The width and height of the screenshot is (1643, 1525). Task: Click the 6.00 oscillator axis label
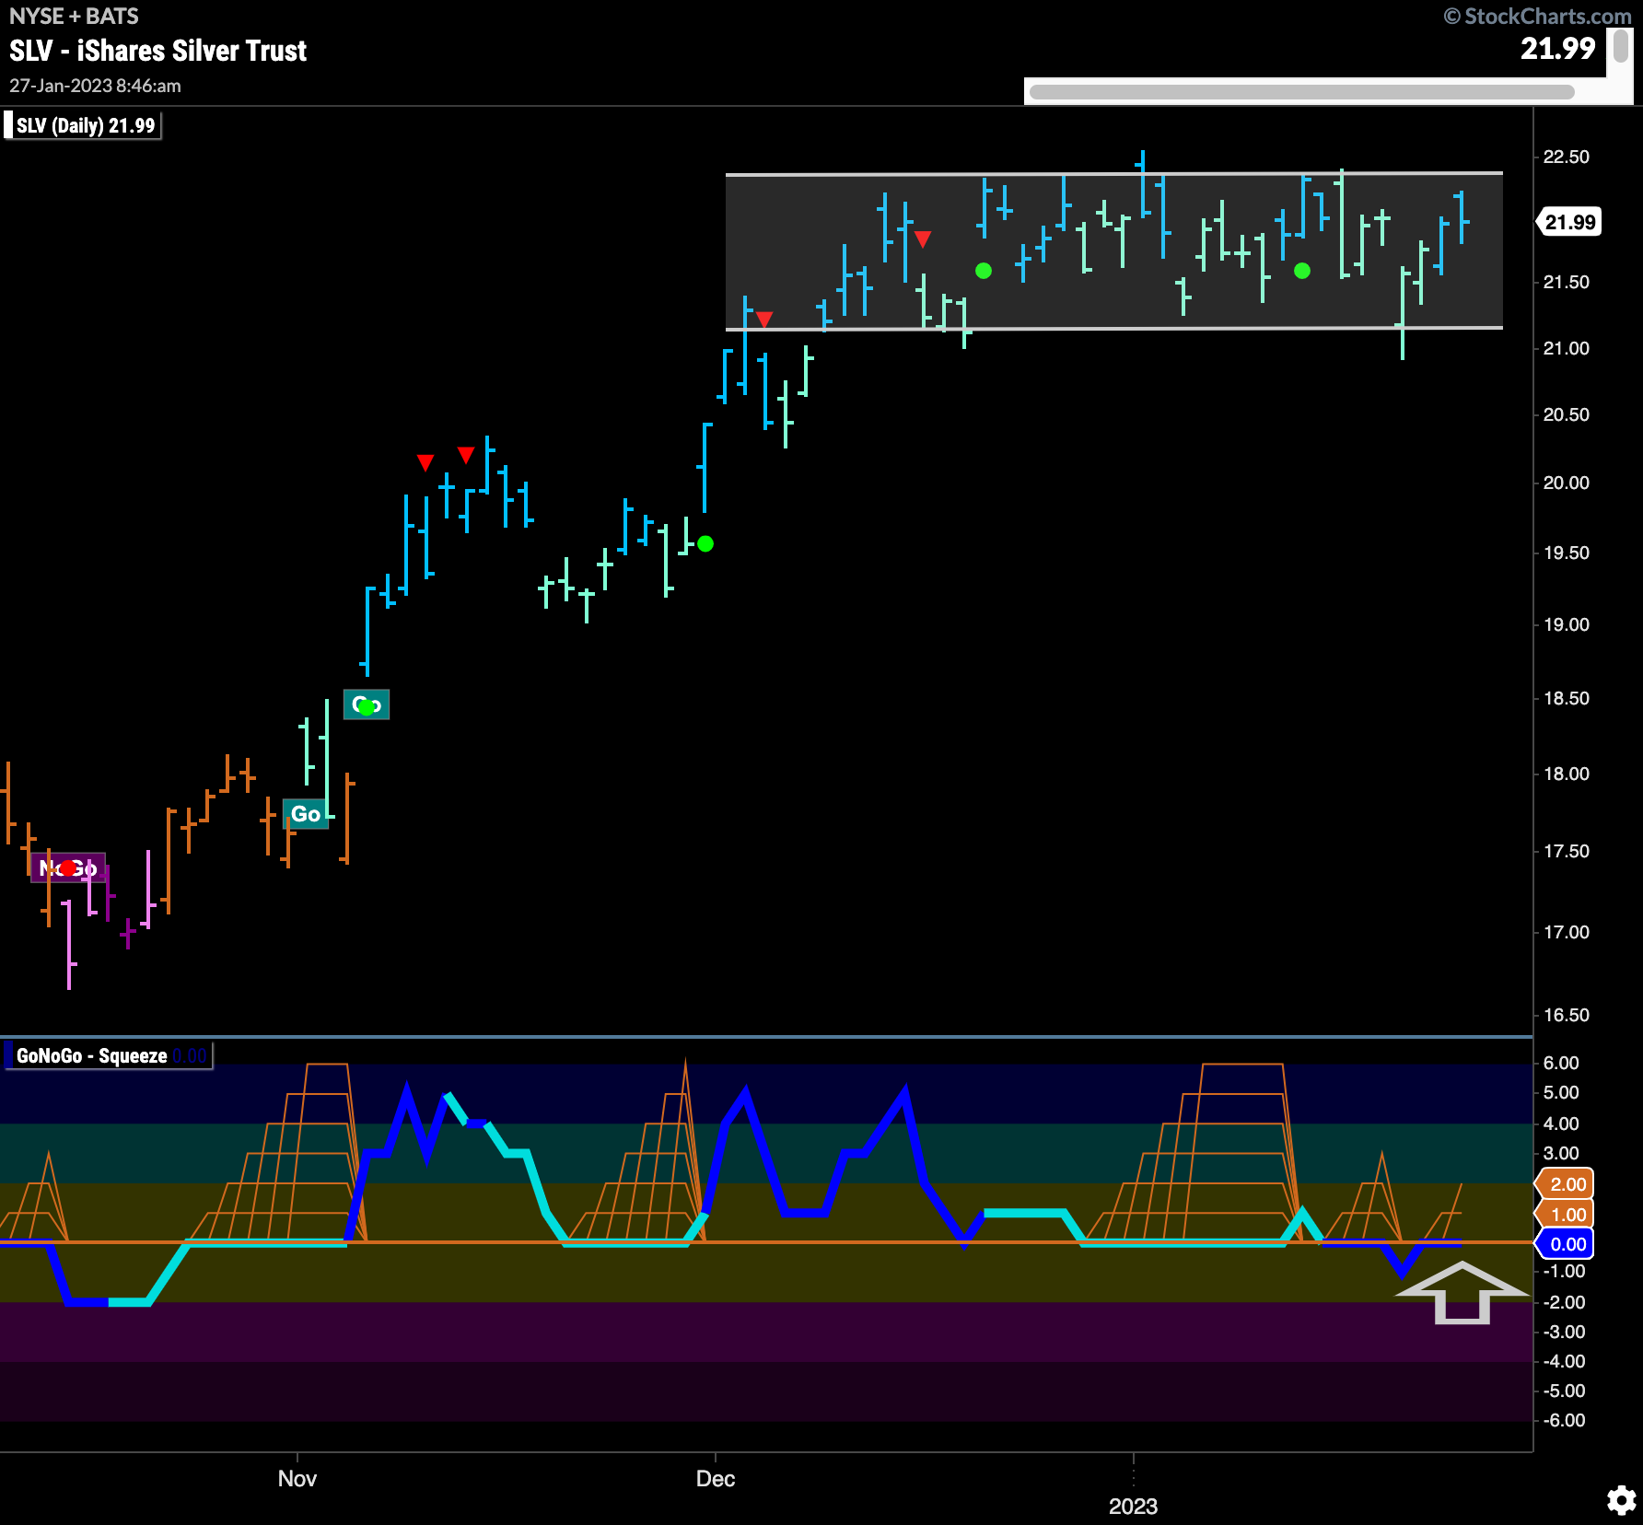pos(1561,1063)
